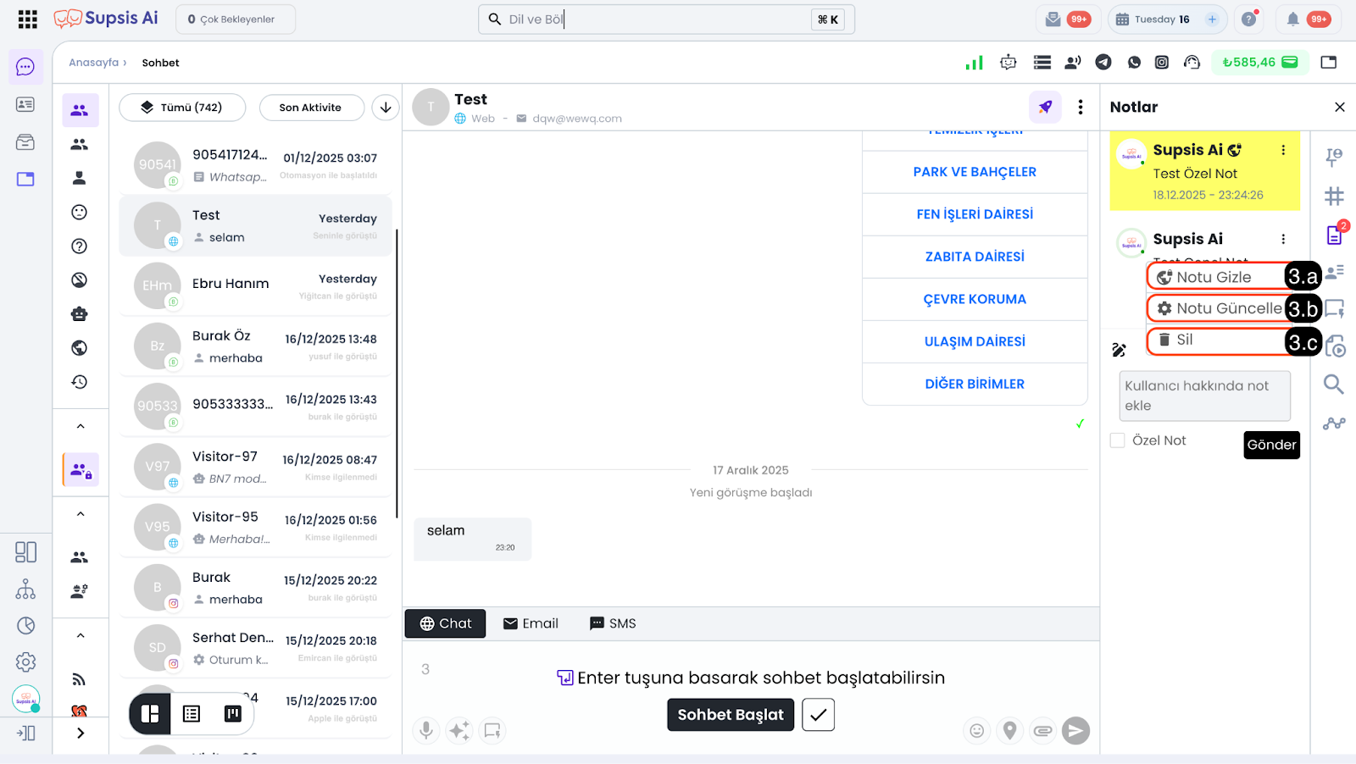
Task: Click the microphone icon in message composer
Action: [x=426, y=730]
